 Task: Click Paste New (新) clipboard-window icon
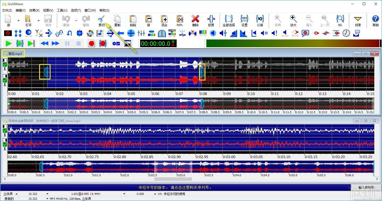(148, 19)
